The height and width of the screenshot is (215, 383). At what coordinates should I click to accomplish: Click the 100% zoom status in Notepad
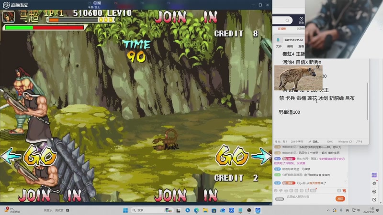[x=330, y=141]
